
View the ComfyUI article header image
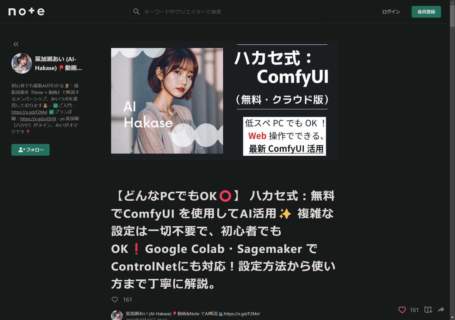[x=225, y=101]
